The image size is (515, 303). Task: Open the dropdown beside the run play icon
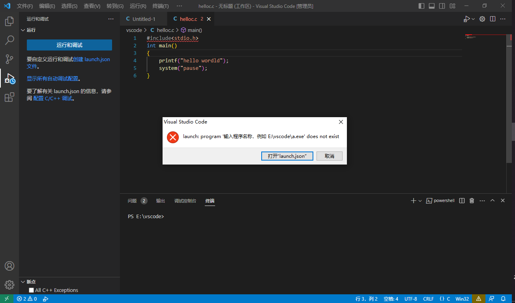[x=473, y=19]
